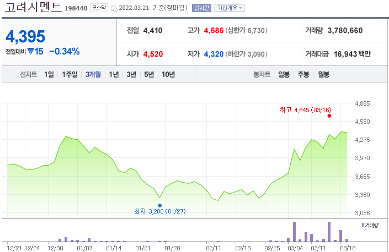389x252 pixels.
Task: Click the 3,056 y-axis label
Action: (363, 213)
